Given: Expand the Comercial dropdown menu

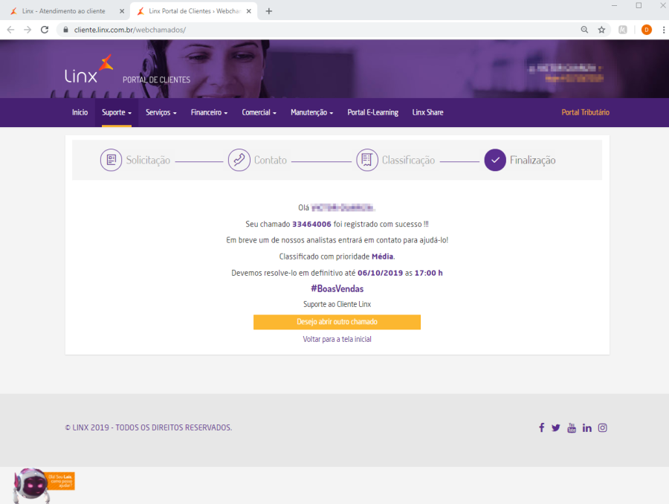Looking at the screenshot, I should pyautogui.click(x=259, y=112).
